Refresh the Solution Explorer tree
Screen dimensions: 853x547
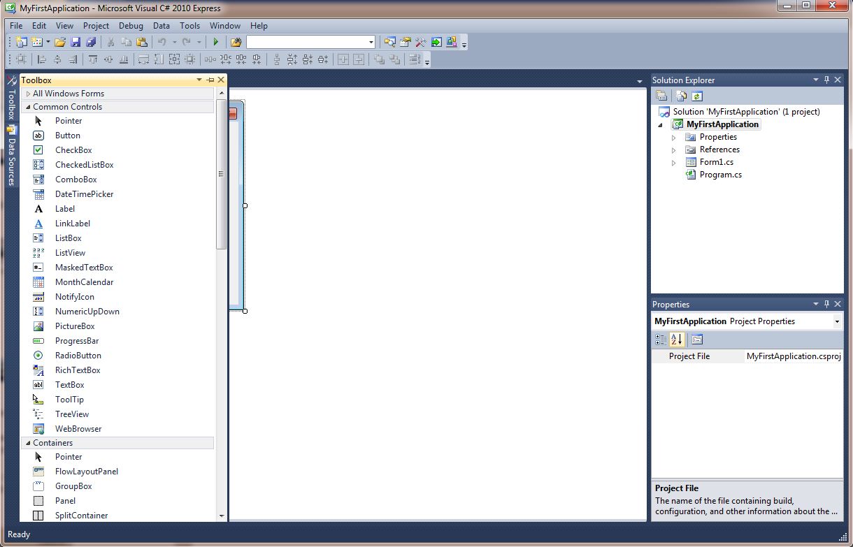tap(696, 96)
